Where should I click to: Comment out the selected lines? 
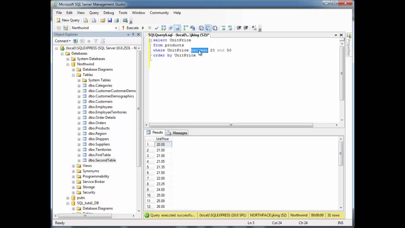pos(223,28)
